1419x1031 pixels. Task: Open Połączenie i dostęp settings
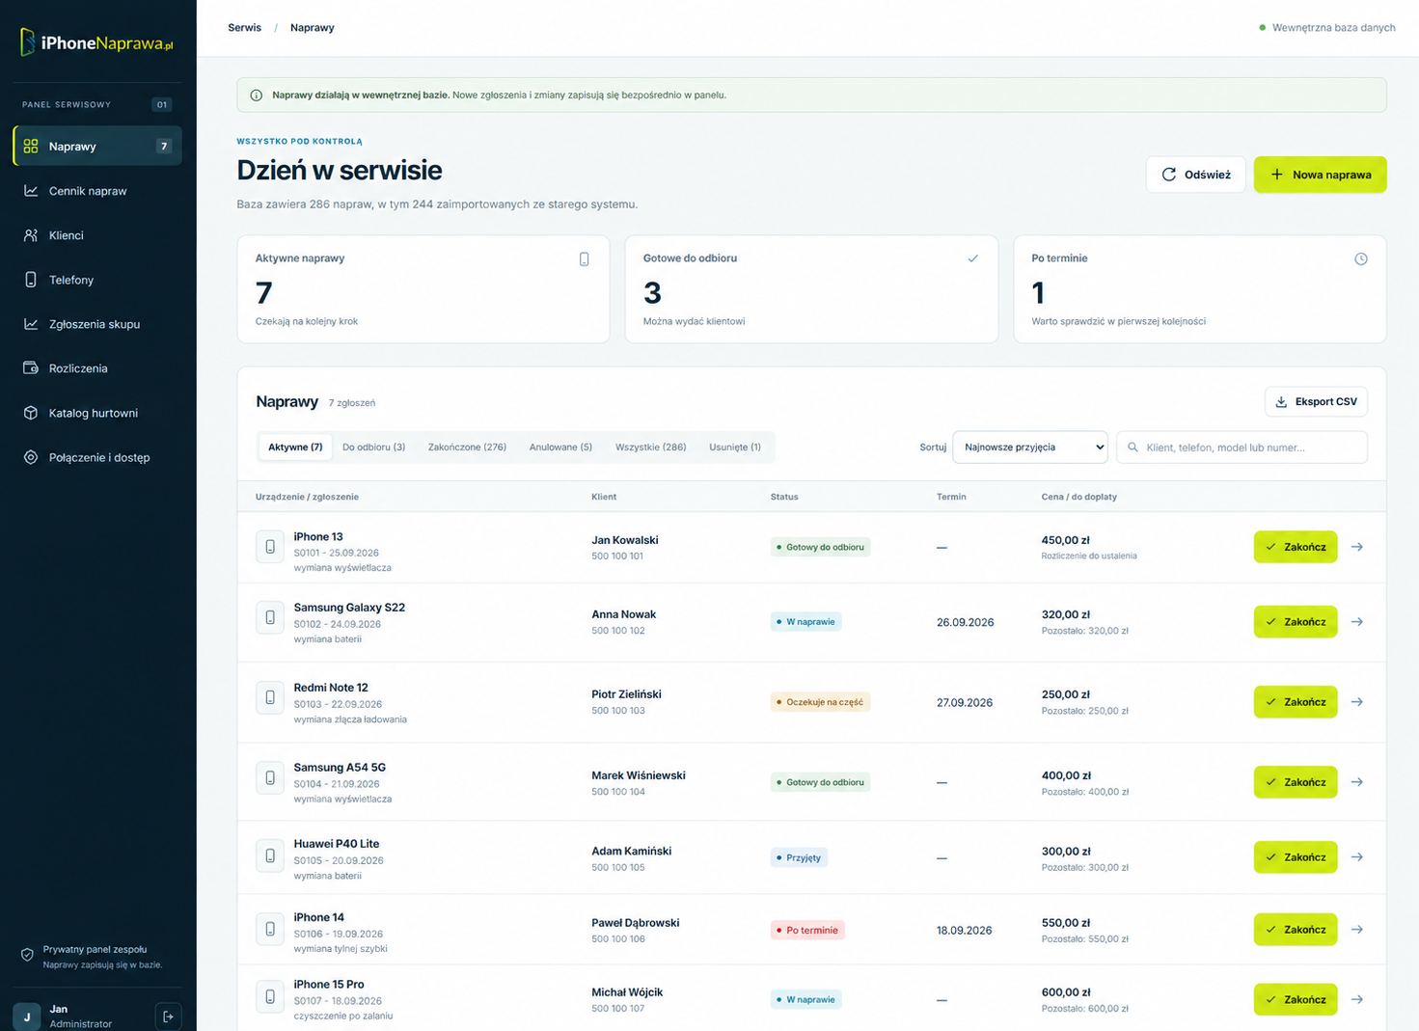[97, 457]
